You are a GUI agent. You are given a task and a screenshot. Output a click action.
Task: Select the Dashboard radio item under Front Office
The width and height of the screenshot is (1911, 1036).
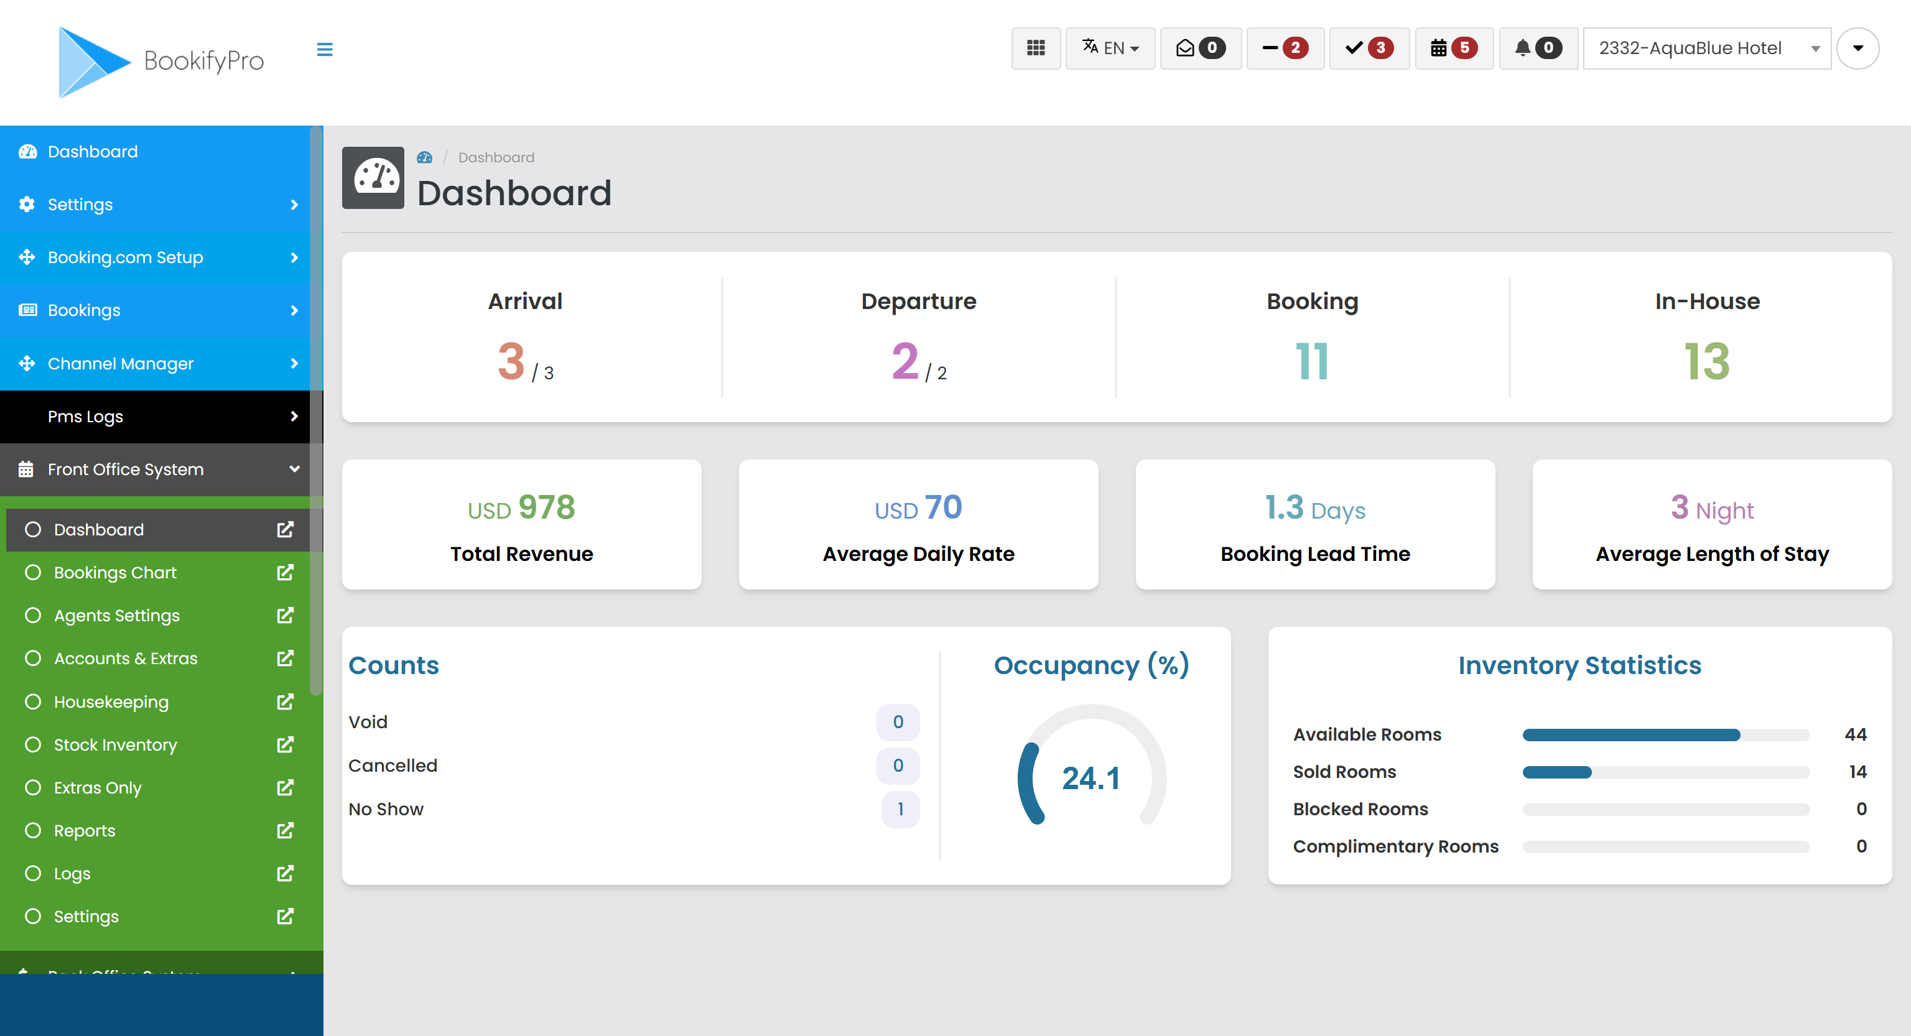[x=99, y=529]
